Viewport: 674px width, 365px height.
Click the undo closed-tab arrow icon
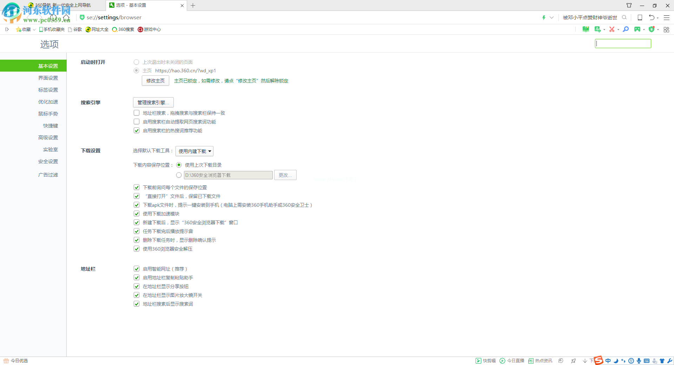coord(652,18)
